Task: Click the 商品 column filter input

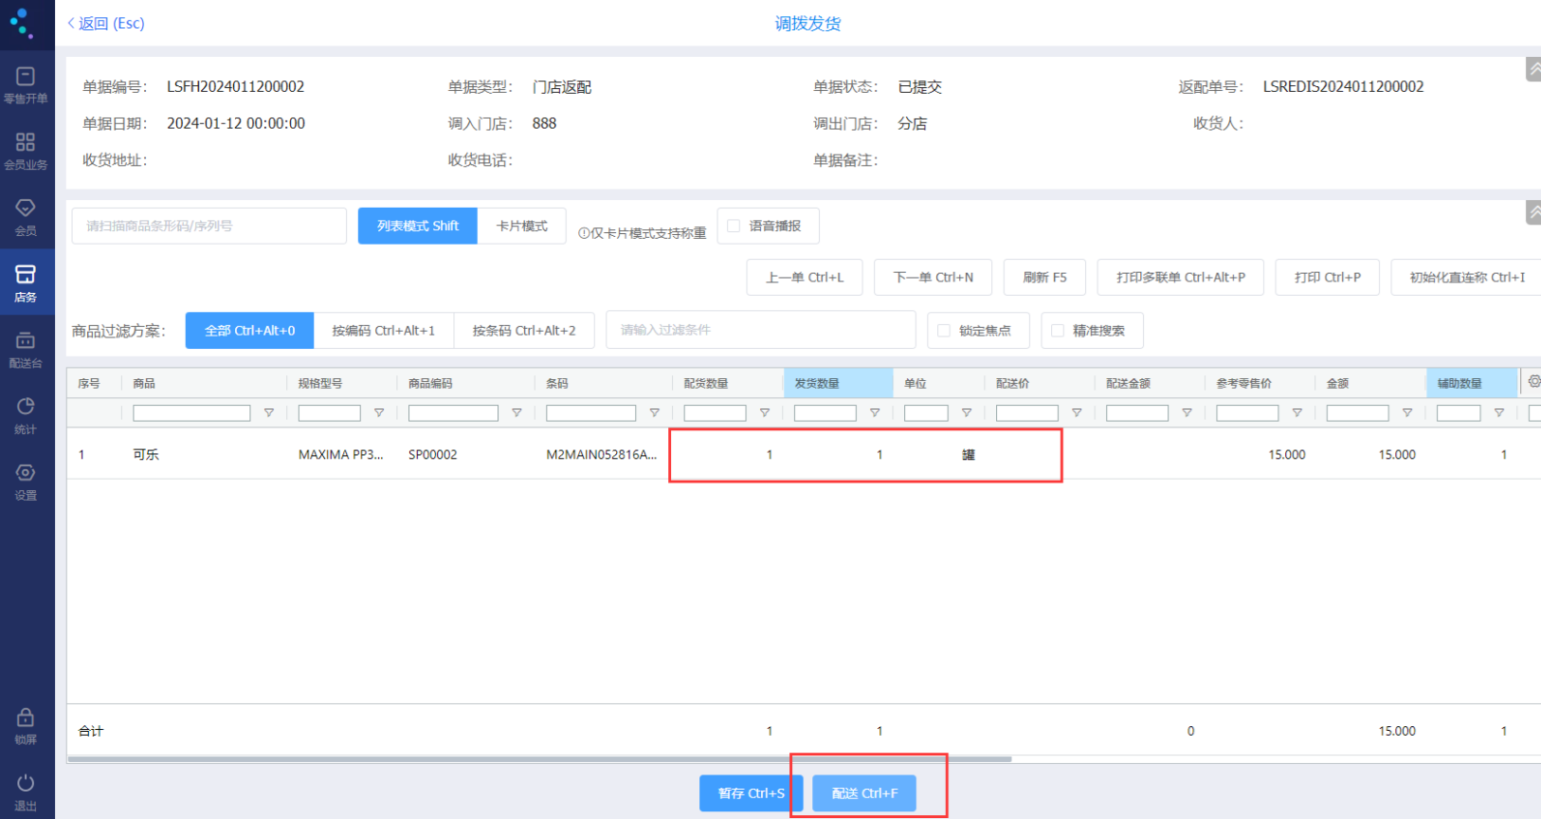Action: point(191,413)
